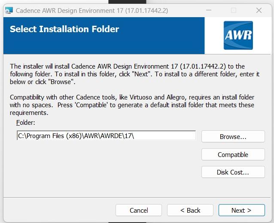
Task: Open the Browse... folder picker
Action: coord(233,137)
